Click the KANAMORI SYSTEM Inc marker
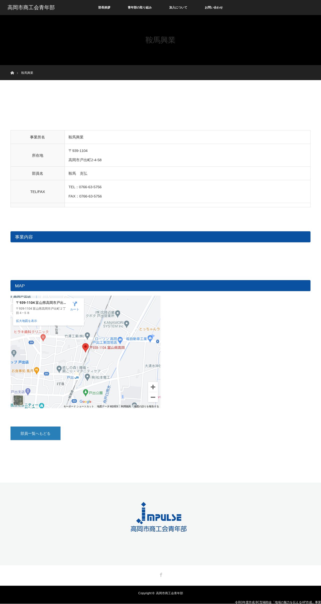This screenshot has height=604, width=321. (127, 324)
